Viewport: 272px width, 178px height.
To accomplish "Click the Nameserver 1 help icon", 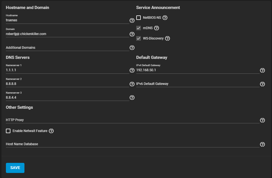I will tap(132, 70).
